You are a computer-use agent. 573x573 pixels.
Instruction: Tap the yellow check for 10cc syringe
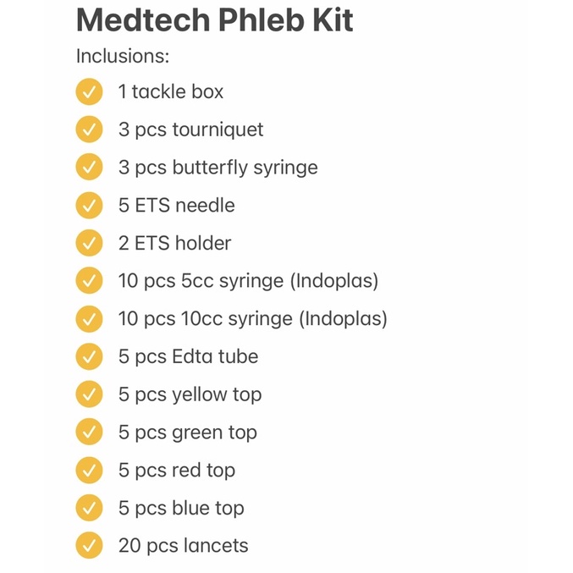(89, 318)
